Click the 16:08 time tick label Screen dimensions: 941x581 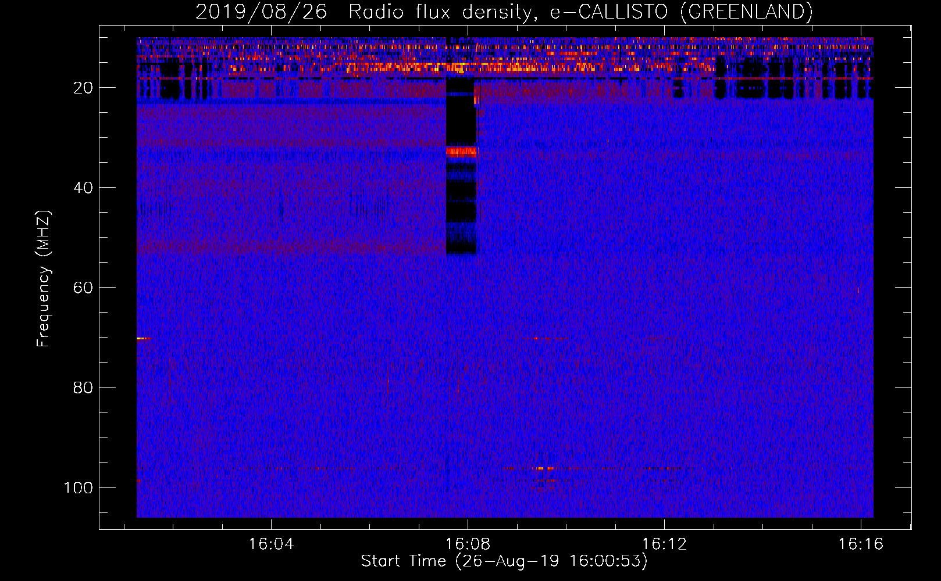tap(468, 544)
